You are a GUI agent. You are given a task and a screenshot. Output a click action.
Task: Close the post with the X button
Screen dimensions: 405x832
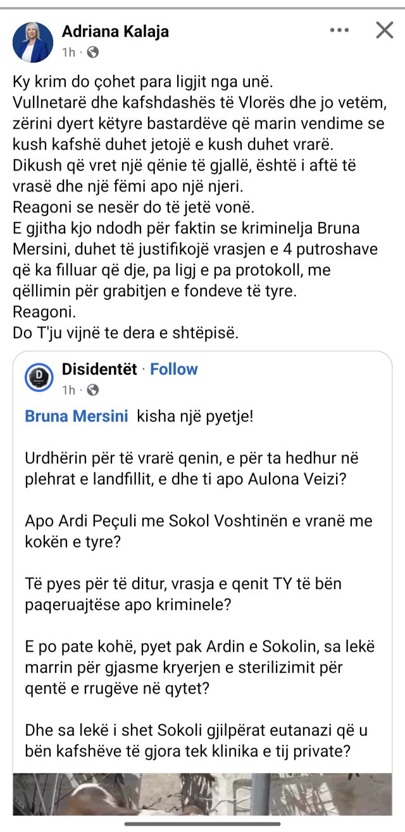point(385,30)
